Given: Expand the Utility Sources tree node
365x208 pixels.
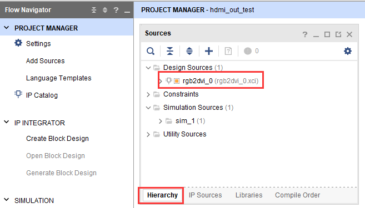Looking at the screenshot, I should click(x=148, y=134).
